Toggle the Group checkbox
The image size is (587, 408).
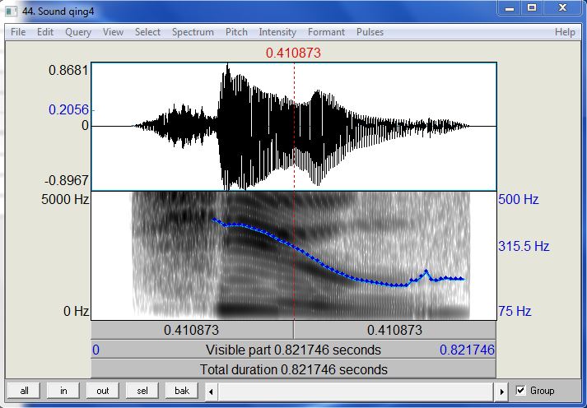coord(520,391)
